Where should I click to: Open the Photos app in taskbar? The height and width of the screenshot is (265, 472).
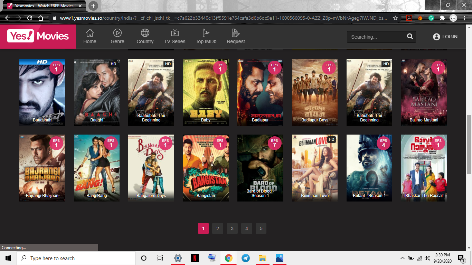(x=280, y=258)
